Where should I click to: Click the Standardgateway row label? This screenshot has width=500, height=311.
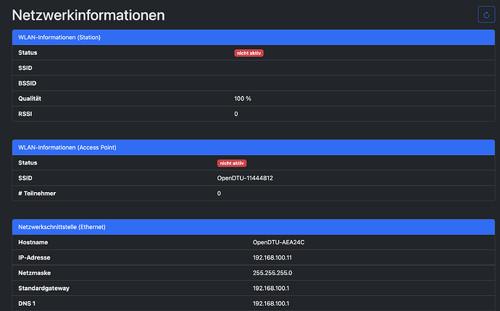point(45,289)
